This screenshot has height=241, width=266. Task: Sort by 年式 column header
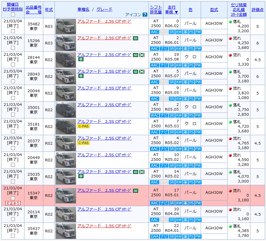point(49,10)
